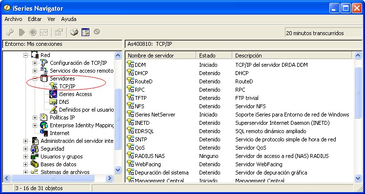Select the TFTP server icon
365x194 pixels.
pos(130,97)
